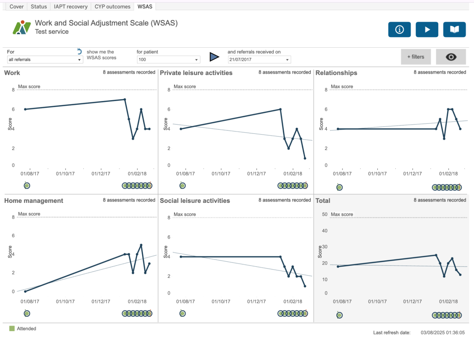
Task: Click the dark triangle arrow before referral date
Action: (214, 57)
